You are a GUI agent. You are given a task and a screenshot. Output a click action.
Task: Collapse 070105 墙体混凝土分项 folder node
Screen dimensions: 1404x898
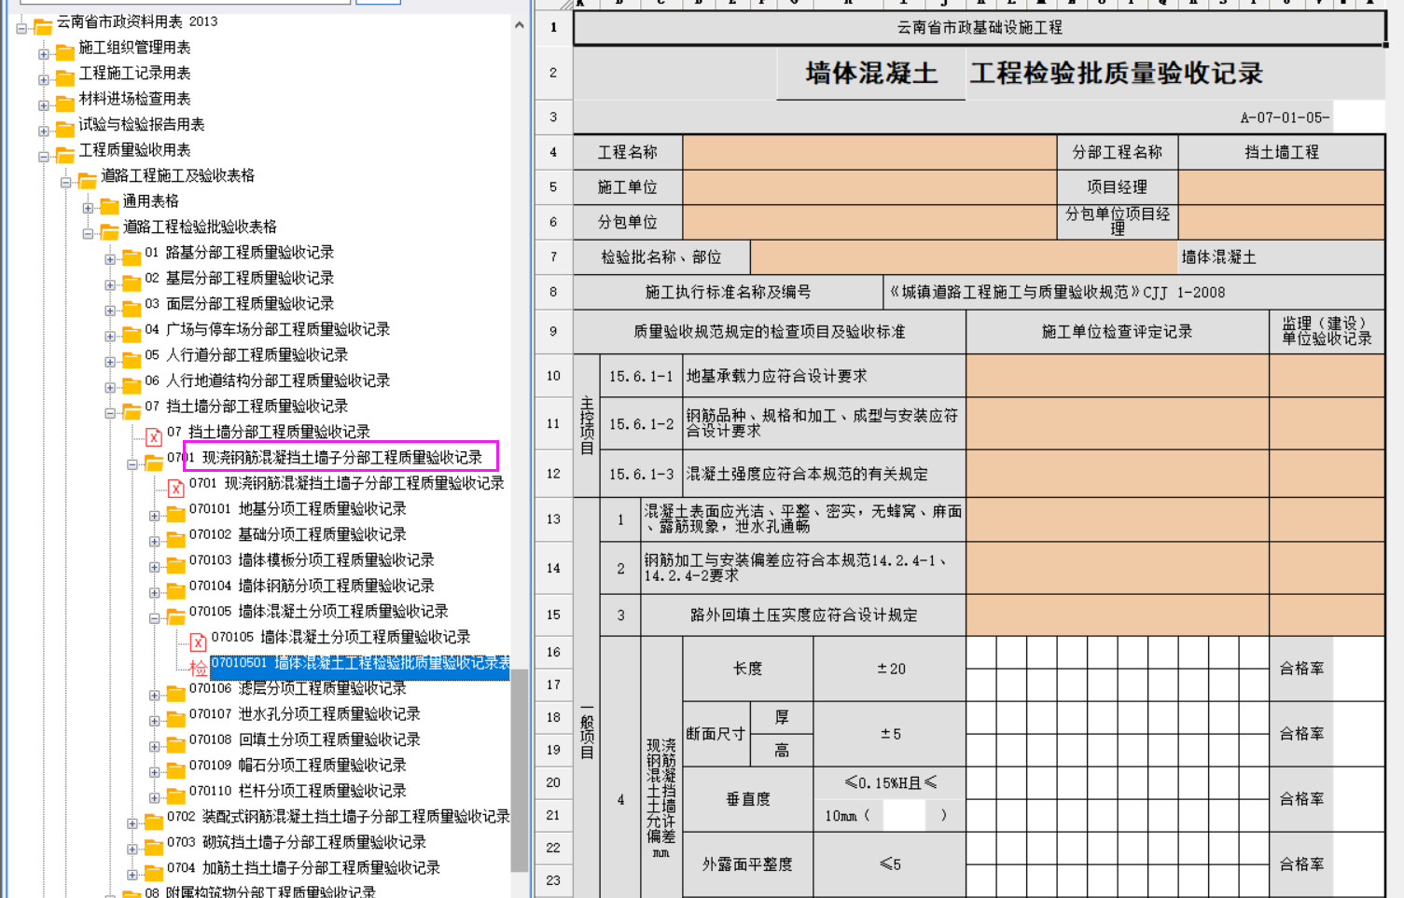pyautogui.click(x=154, y=618)
